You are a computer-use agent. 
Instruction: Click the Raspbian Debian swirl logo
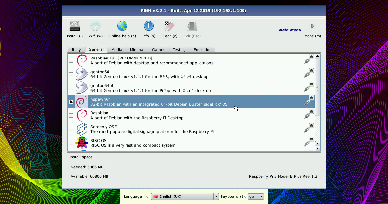click(82, 115)
